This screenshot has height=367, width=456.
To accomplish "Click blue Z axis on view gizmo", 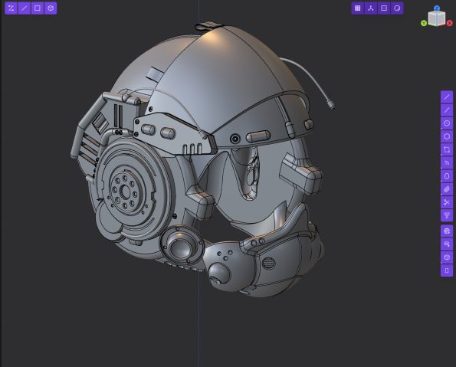I will (437, 8).
